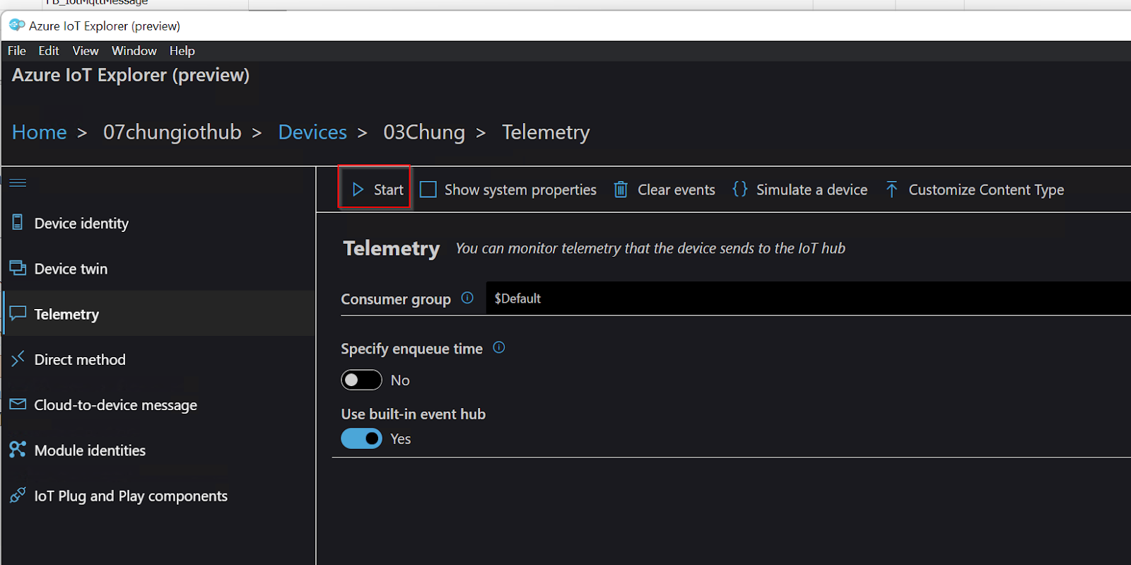Click the Customize Content Type label
Screen dimensions: 1131x565
986,190
